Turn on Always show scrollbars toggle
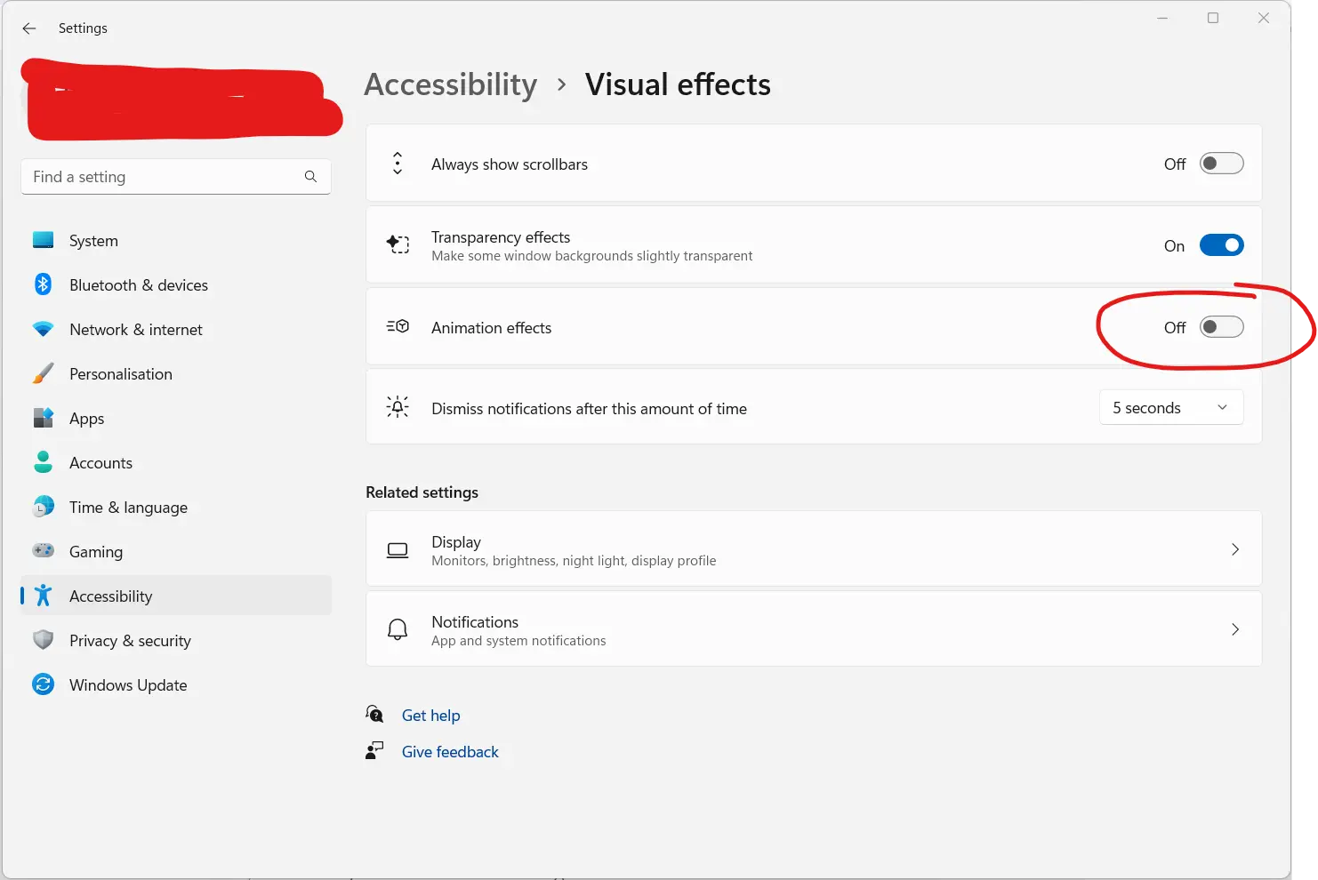 point(1221,164)
